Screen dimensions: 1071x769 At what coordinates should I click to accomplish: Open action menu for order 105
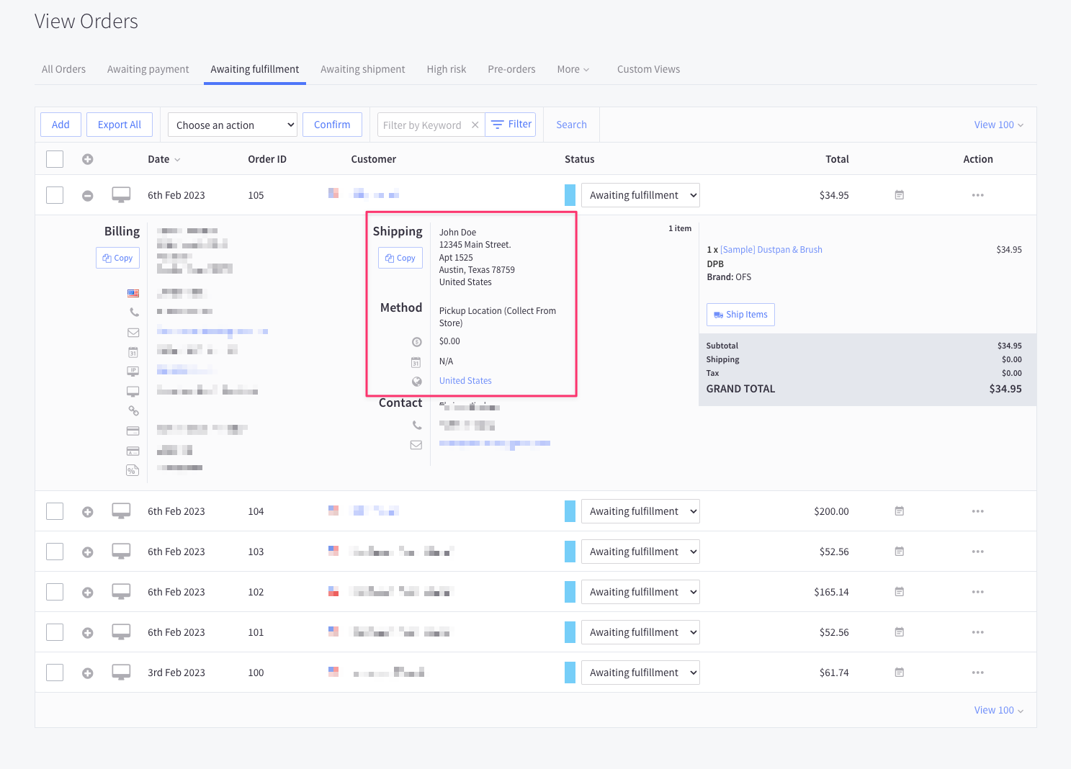point(977,195)
